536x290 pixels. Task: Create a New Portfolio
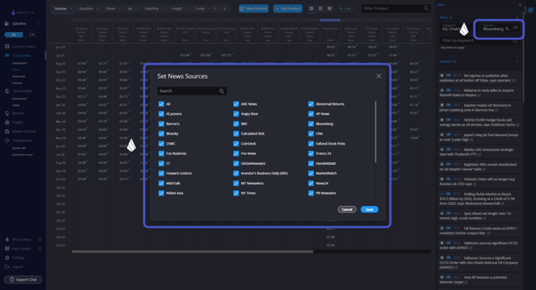coord(254,9)
